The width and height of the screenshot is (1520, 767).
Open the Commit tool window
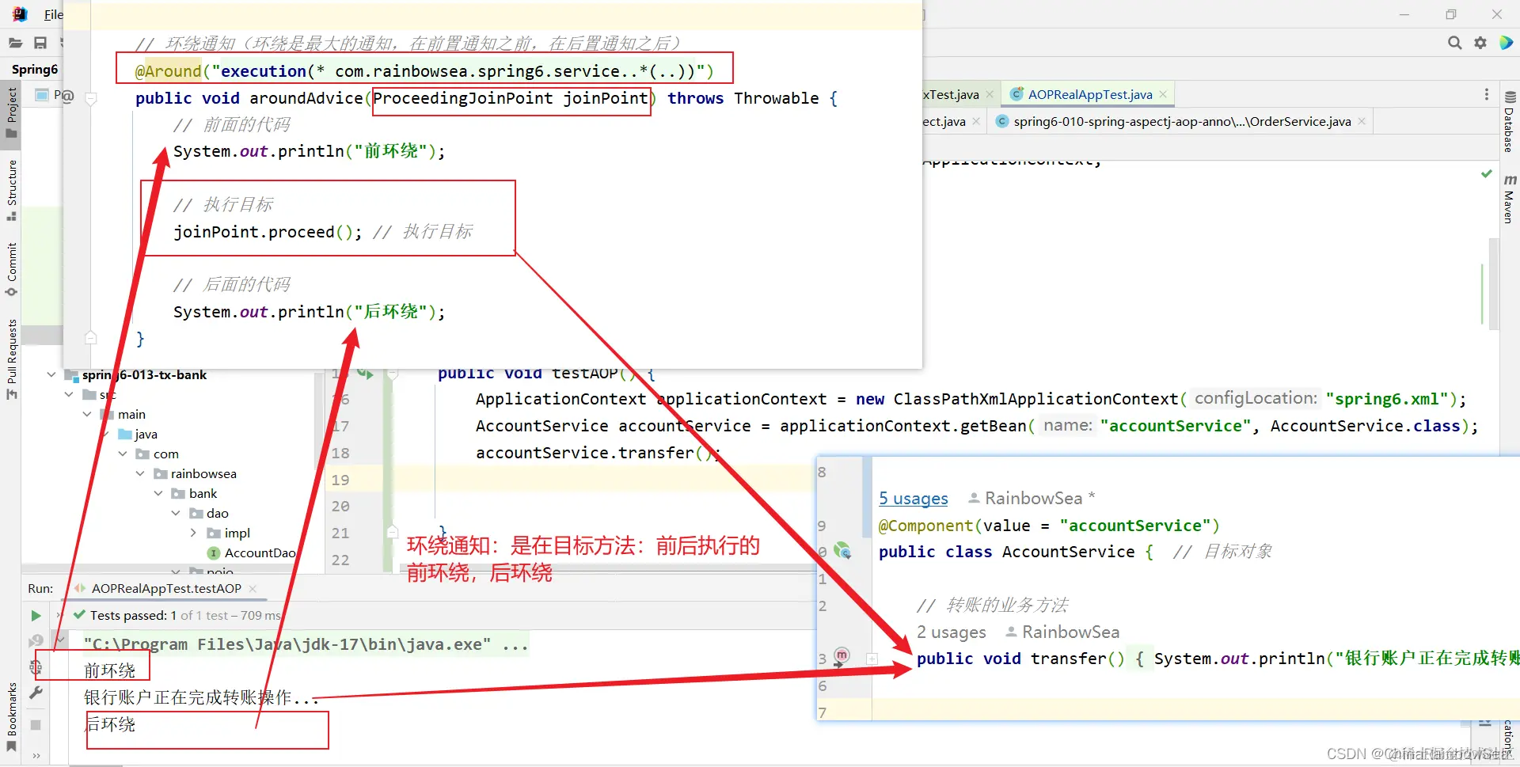coord(11,269)
